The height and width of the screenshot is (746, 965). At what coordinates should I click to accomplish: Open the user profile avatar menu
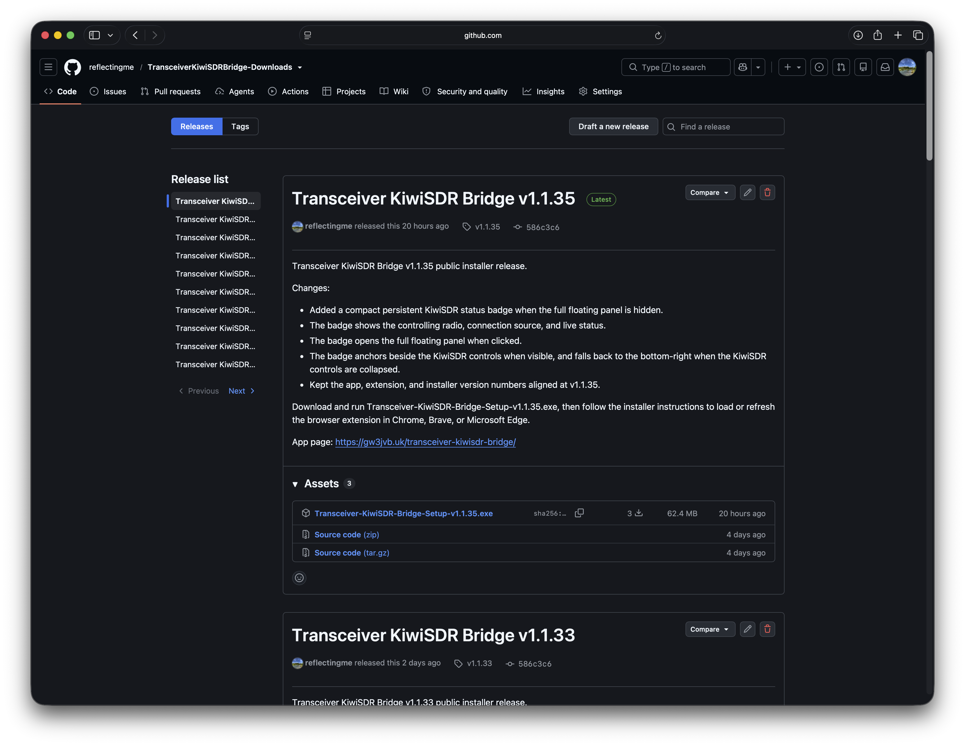coord(907,67)
